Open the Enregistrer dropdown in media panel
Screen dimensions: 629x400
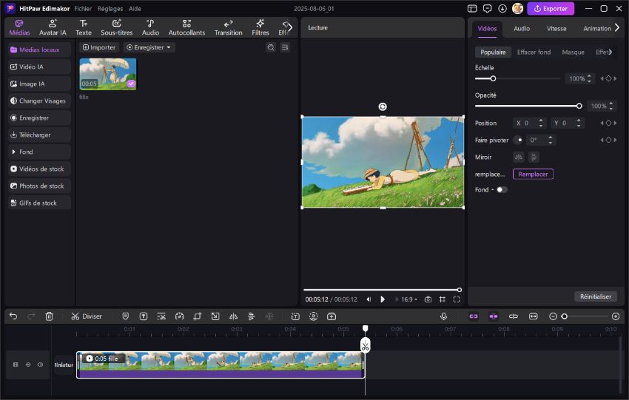[x=149, y=47]
